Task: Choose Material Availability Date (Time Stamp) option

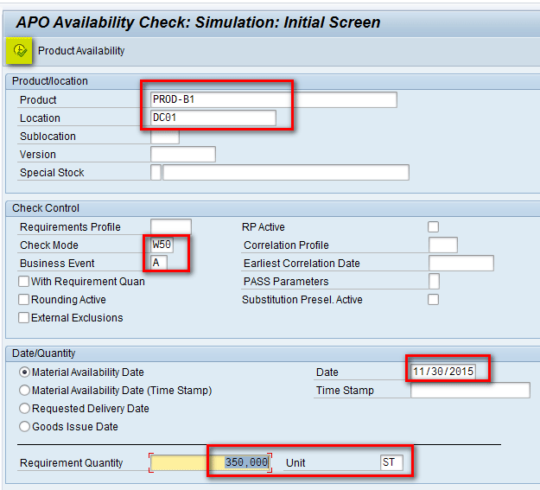Action: pyautogui.click(x=24, y=391)
